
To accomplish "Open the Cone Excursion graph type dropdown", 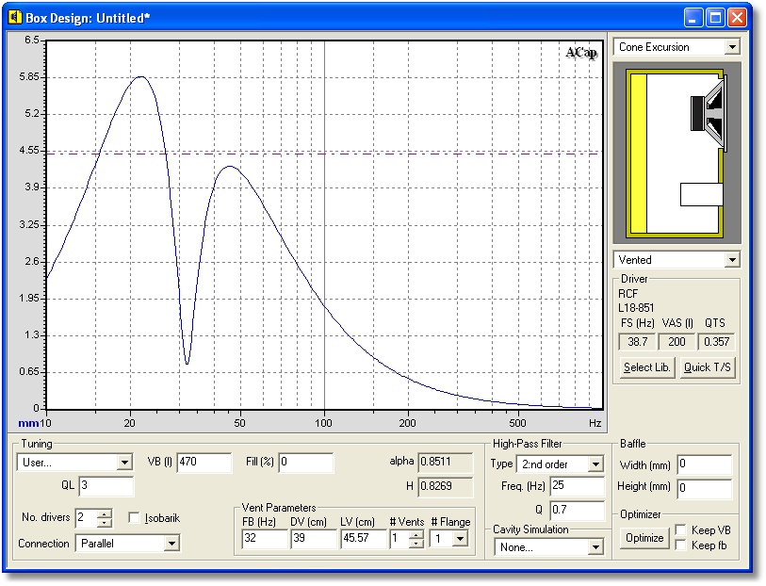I will (732, 47).
